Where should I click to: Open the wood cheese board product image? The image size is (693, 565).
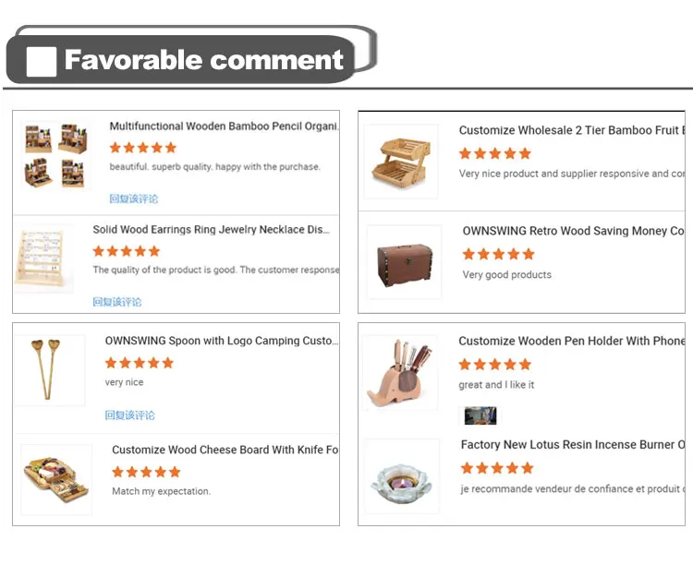click(56, 480)
